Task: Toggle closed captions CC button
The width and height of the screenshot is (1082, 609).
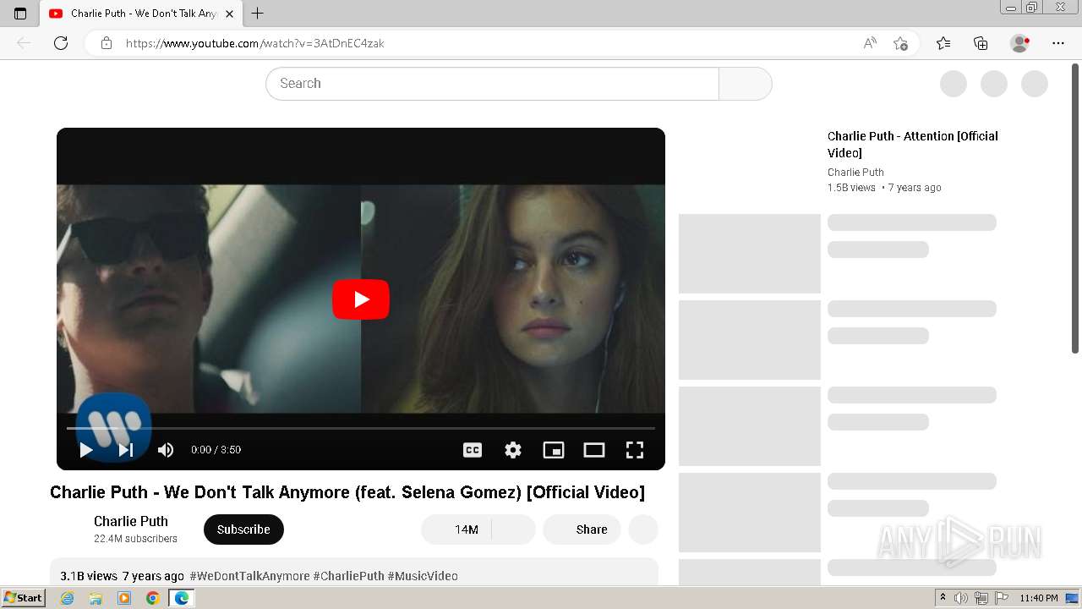Action: coord(473,450)
